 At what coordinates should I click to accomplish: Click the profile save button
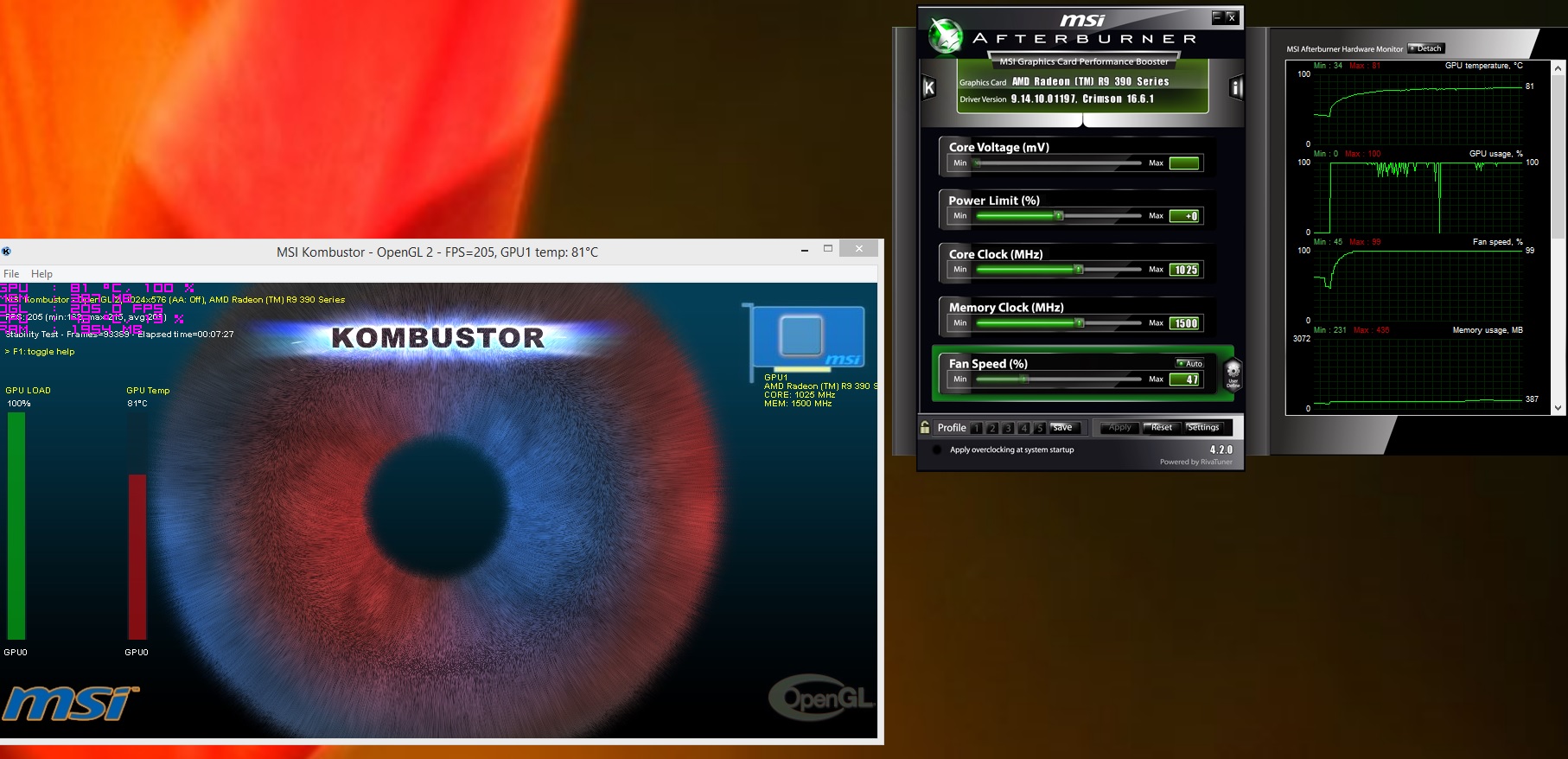(1065, 428)
